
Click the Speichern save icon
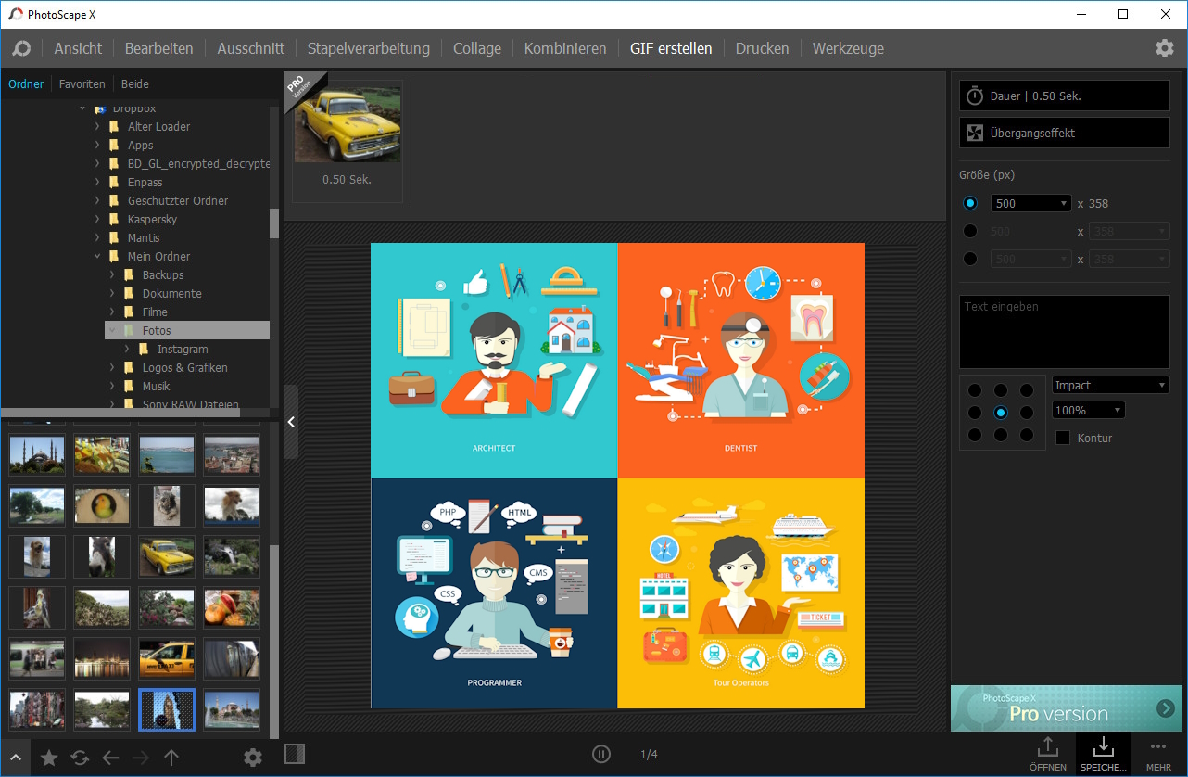pyautogui.click(x=1103, y=753)
